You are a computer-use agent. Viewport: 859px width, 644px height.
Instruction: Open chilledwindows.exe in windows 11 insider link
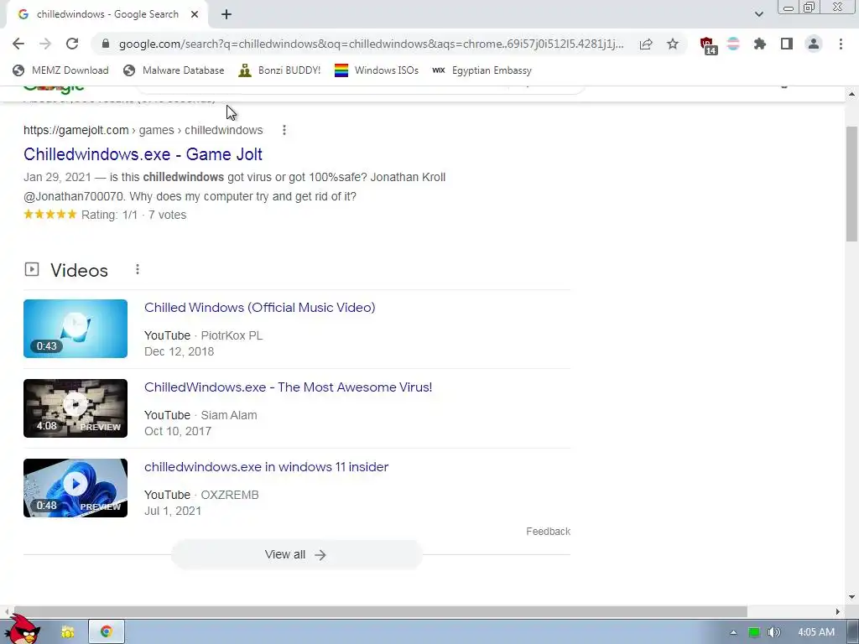pyautogui.click(x=266, y=466)
